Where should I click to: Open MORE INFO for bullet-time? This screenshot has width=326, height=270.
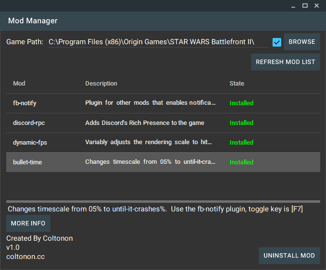pyautogui.click(x=28, y=223)
